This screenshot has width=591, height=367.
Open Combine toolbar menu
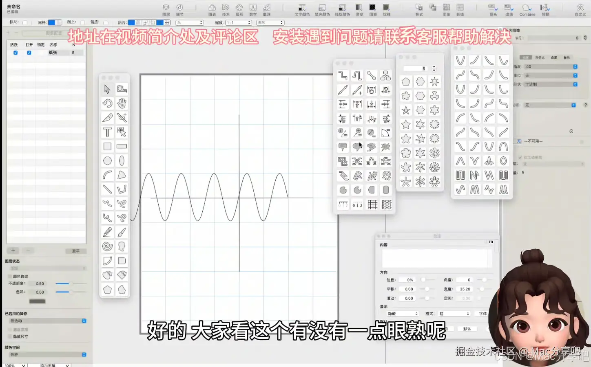[x=527, y=10]
